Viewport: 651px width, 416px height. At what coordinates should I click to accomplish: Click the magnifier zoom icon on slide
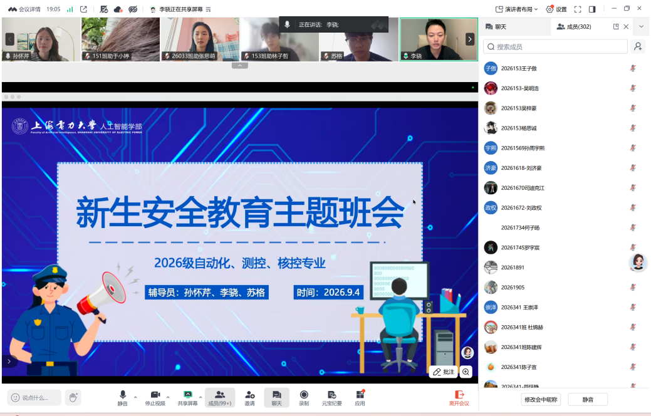point(466,372)
